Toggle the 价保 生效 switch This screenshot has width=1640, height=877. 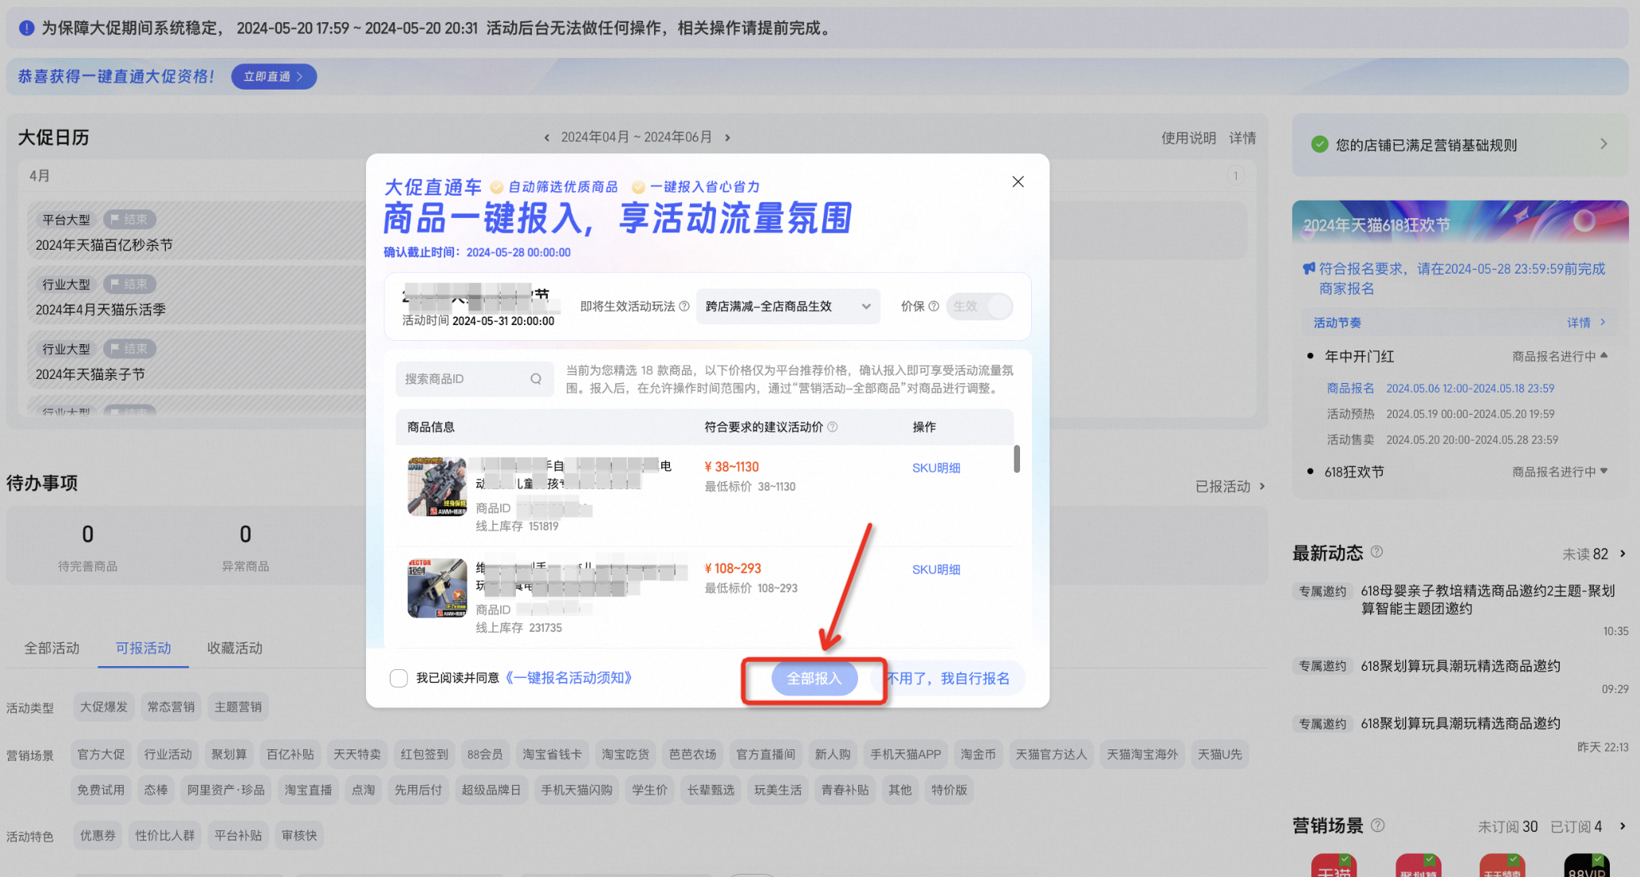(980, 306)
